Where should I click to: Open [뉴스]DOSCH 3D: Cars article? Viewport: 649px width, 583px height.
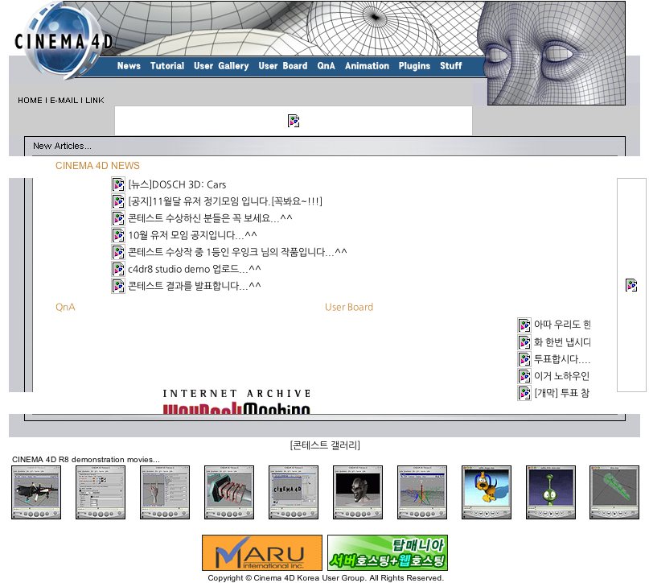tap(177, 184)
